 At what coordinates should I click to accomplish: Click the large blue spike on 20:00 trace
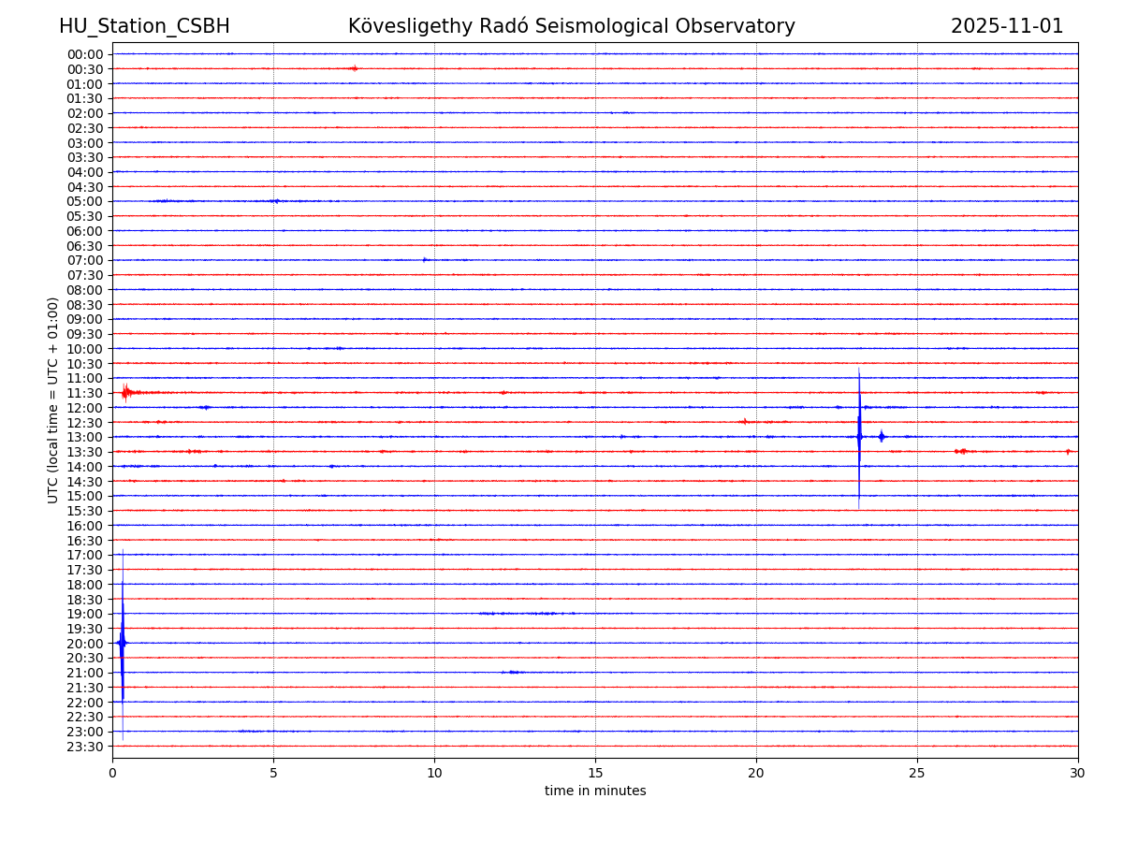coord(122,643)
